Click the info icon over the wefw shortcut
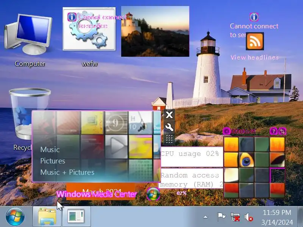Image resolution: width=303 pixels, height=227 pixels. click(72, 17)
